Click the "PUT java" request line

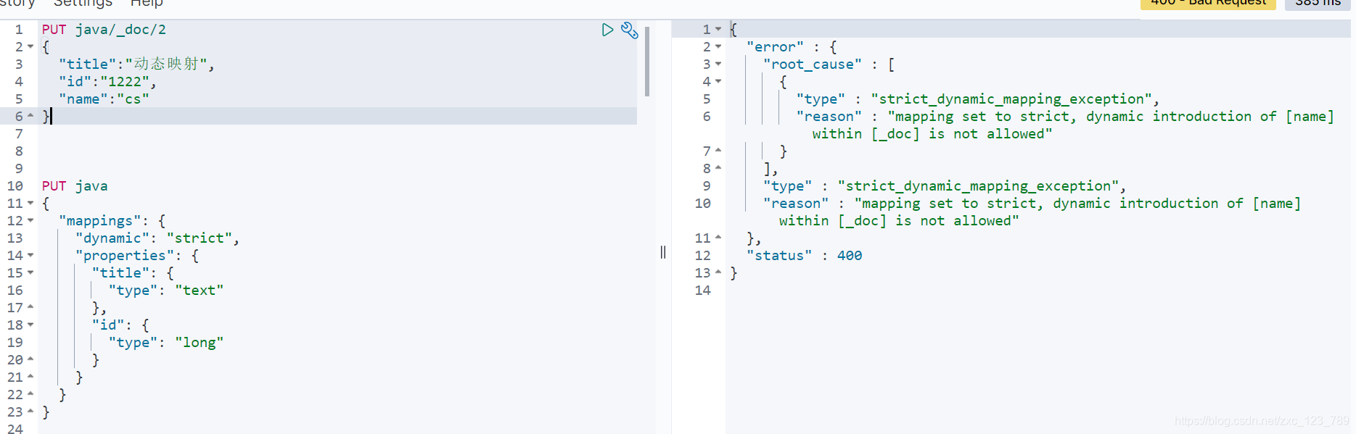coord(75,186)
